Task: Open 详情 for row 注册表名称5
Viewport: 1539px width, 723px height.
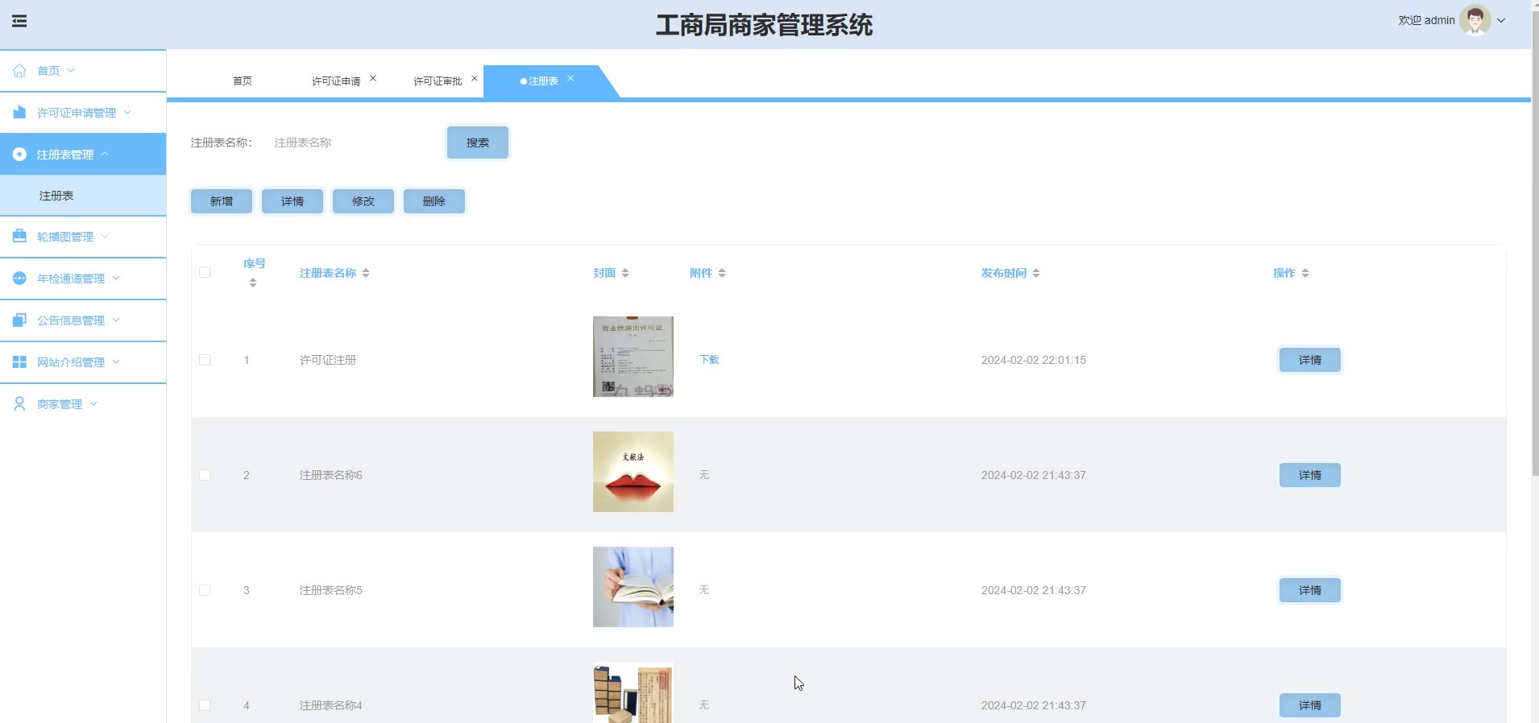Action: pyautogui.click(x=1310, y=590)
